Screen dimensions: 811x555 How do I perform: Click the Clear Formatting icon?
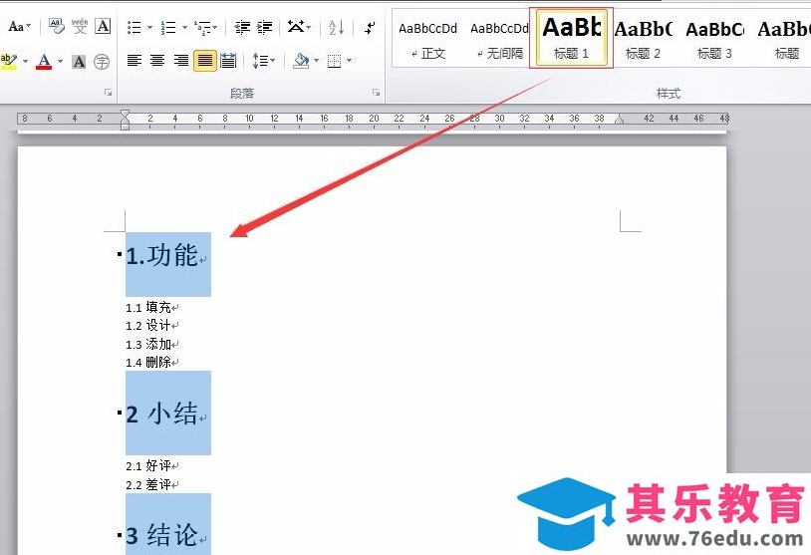coord(57,26)
